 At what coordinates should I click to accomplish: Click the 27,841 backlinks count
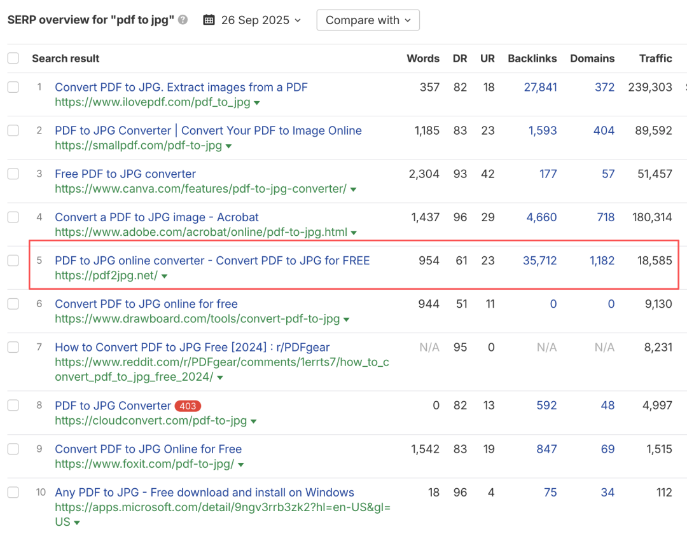coord(540,87)
